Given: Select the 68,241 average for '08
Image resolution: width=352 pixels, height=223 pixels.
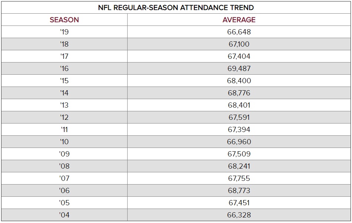Looking at the screenshot, I should (x=239, y=166).
